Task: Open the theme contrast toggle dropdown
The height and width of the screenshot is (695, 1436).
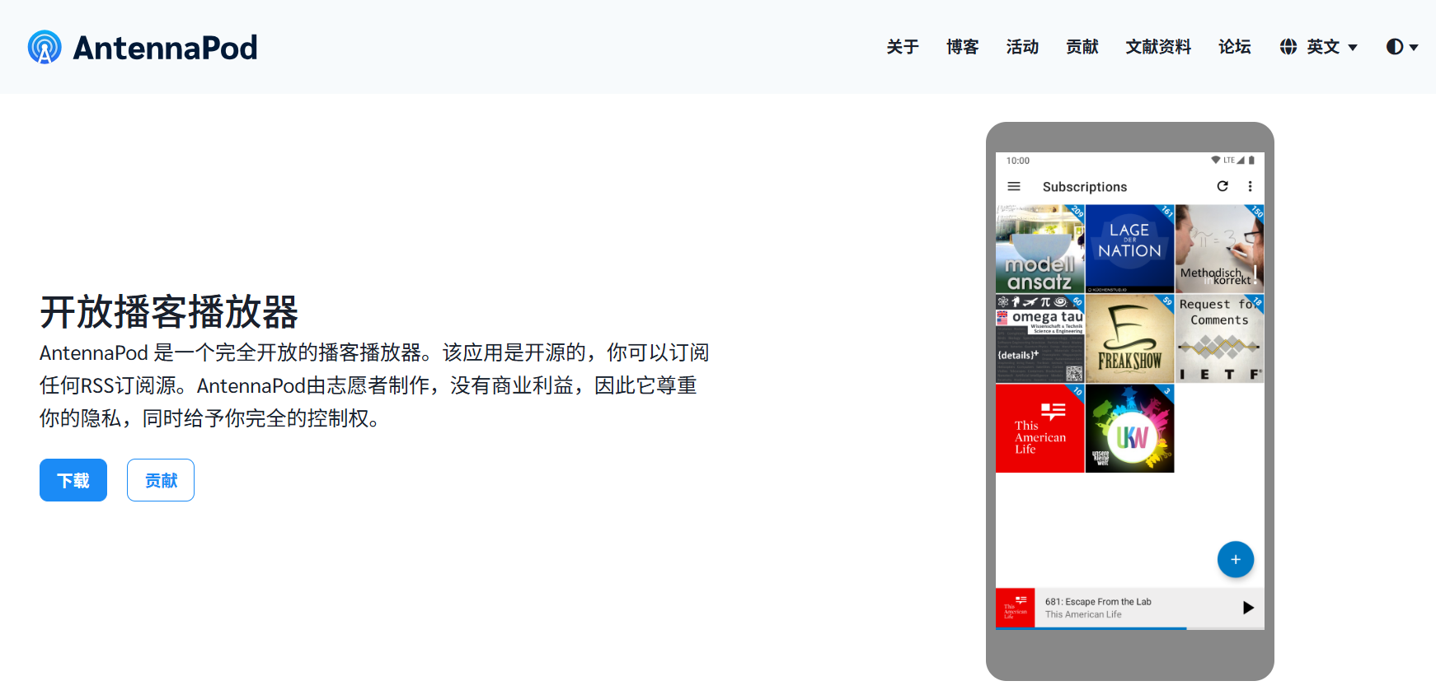Action: 1402,47
